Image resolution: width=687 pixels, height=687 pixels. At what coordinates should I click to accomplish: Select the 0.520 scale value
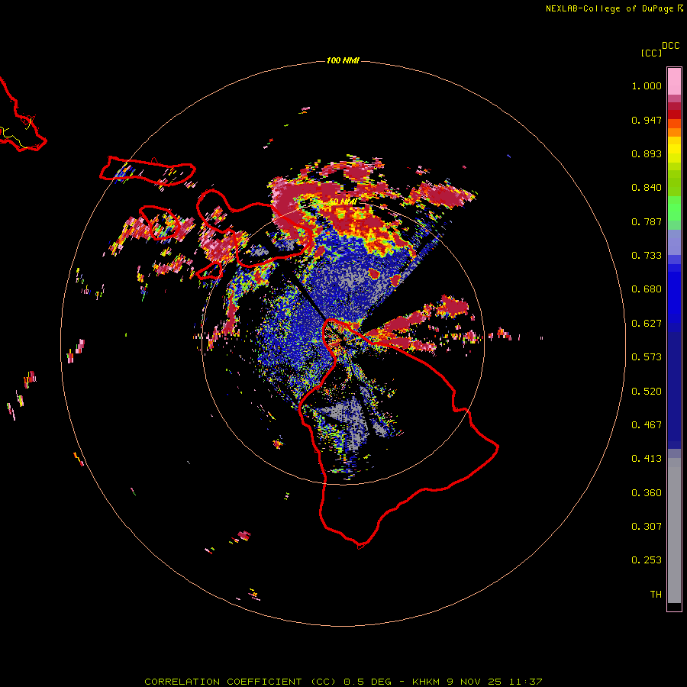tap(647, 392)
